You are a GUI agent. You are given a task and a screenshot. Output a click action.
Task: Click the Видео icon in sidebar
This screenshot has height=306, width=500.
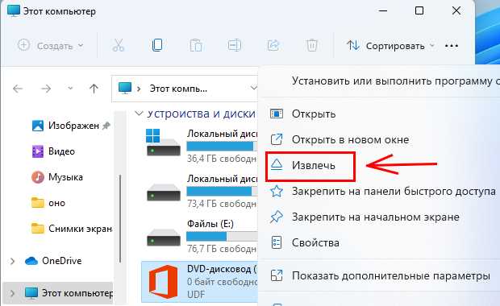(x=38, y=151)
